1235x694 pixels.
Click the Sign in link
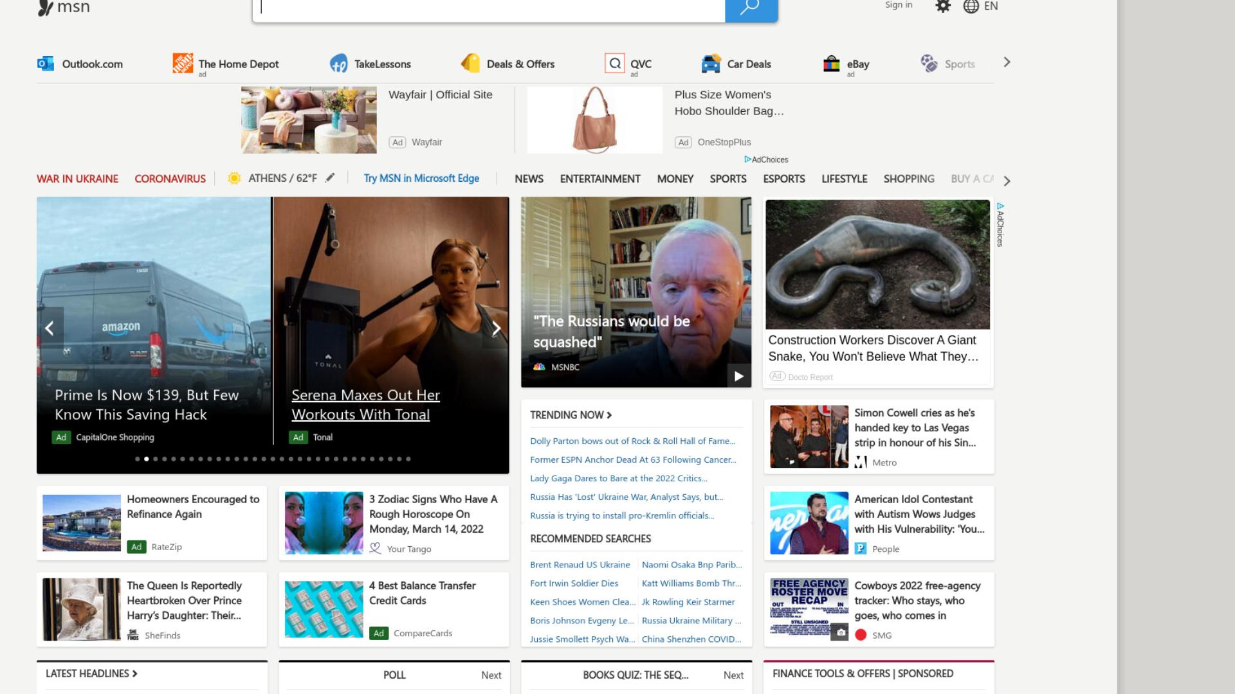pyautogui.click(x=899, y=5)
